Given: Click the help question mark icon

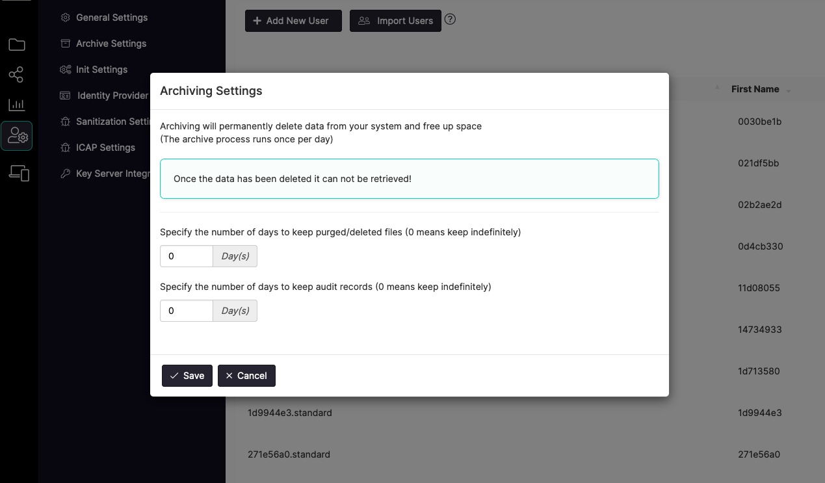Looking at the screenshot, I should coord(450,20).
